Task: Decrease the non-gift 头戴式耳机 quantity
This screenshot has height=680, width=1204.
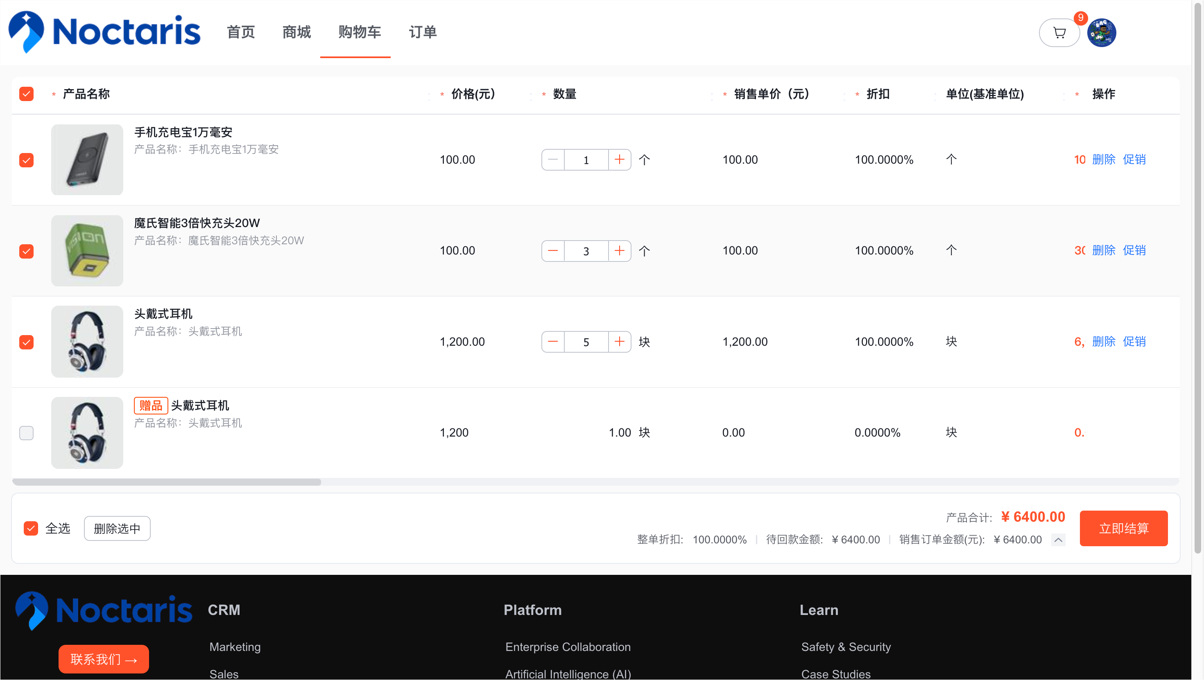Action: [553, 342]
